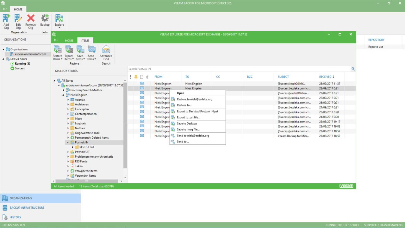Open HISTORY navigation pane
The width and height of the screenshot is (405, 228).
click(x=40, y=217)
